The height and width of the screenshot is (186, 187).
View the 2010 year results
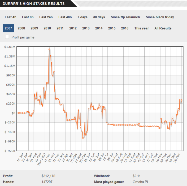click(47, 28)
